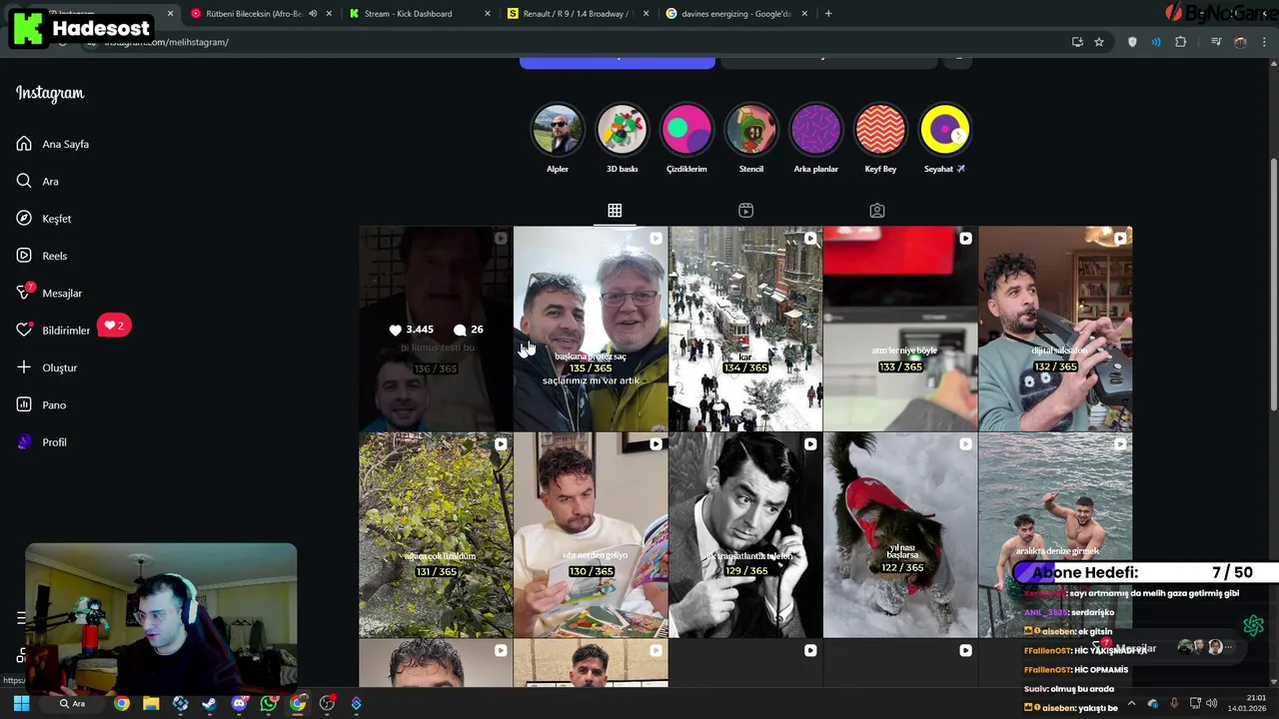The height and width of the screenshot is (719, 1279).
Task: Click the Bildirimler badge showing 2 likes
Action: [114, 326]
